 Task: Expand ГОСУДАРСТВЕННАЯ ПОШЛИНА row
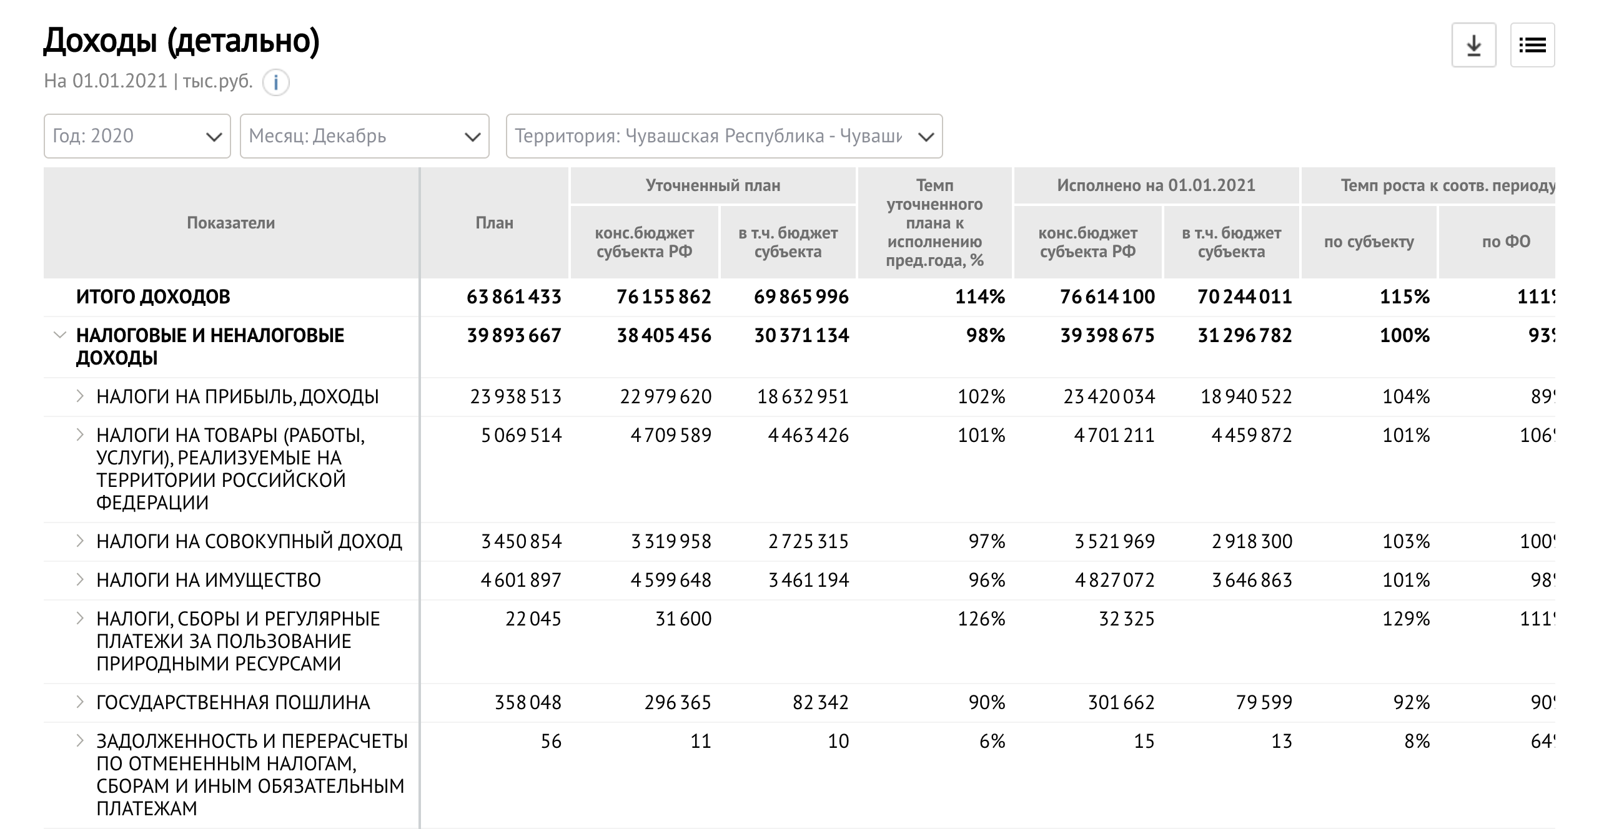(80, 702)
